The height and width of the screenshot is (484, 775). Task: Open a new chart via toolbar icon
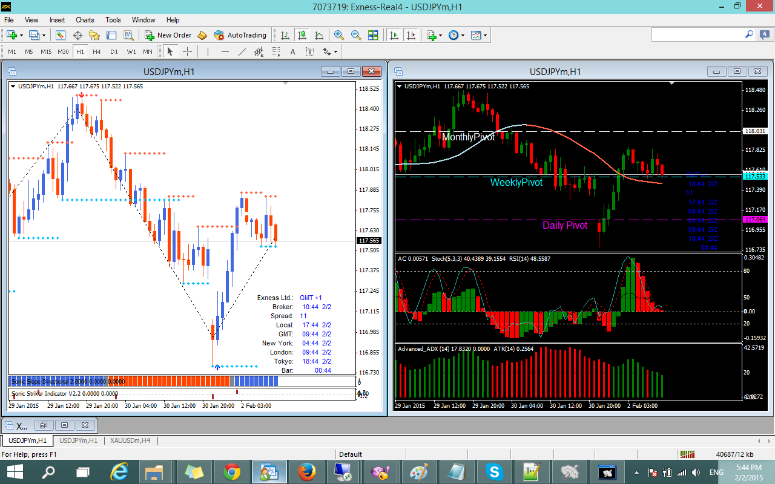click(x=12, y=35)
